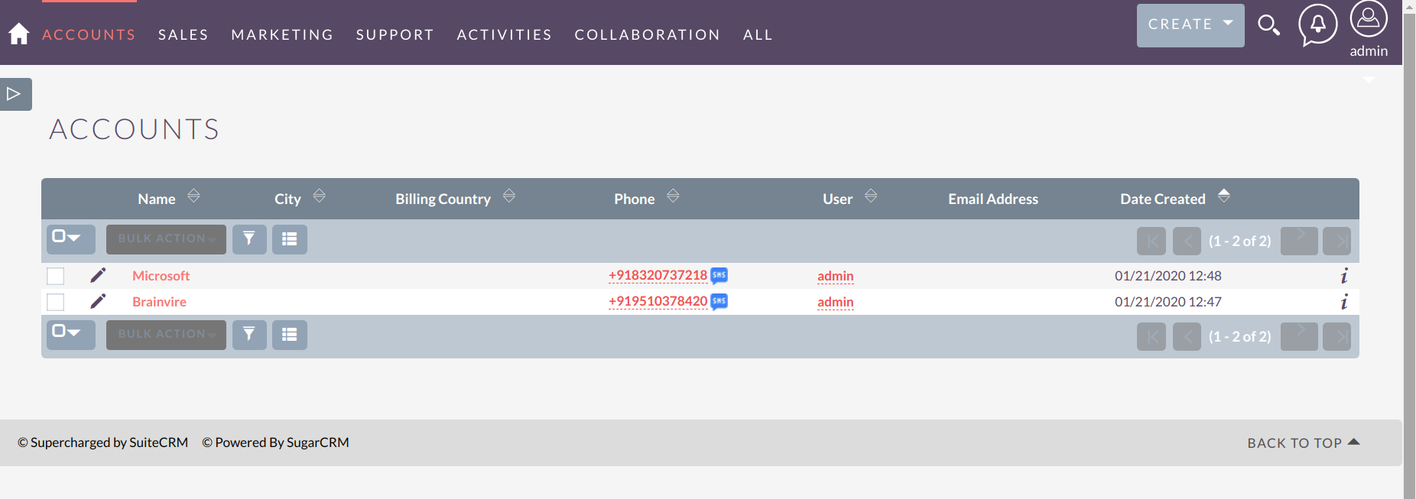Screen dimensions: 1416x499
Task: Check the Microsoft row checkbox
Action: (56, 276)
